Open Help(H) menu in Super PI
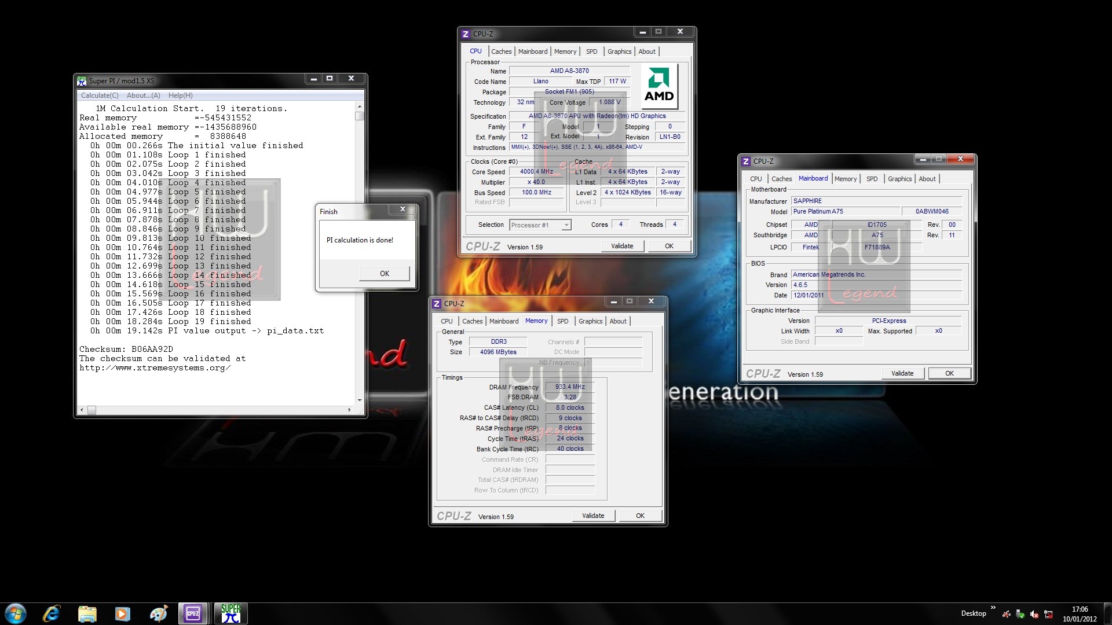This screenshot has height=625, width=1112. (x=181, y=95)
